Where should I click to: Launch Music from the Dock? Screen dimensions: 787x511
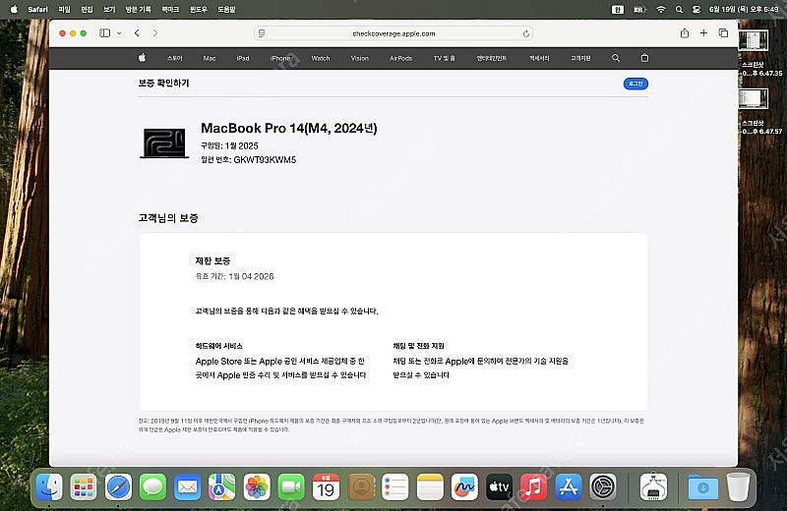tap(533, 487)
